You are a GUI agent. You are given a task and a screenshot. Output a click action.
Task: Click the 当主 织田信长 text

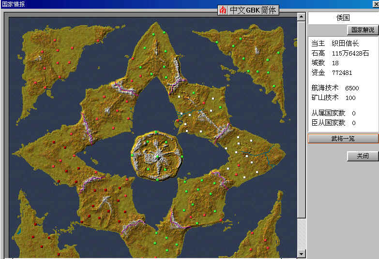tap(335, 43)
